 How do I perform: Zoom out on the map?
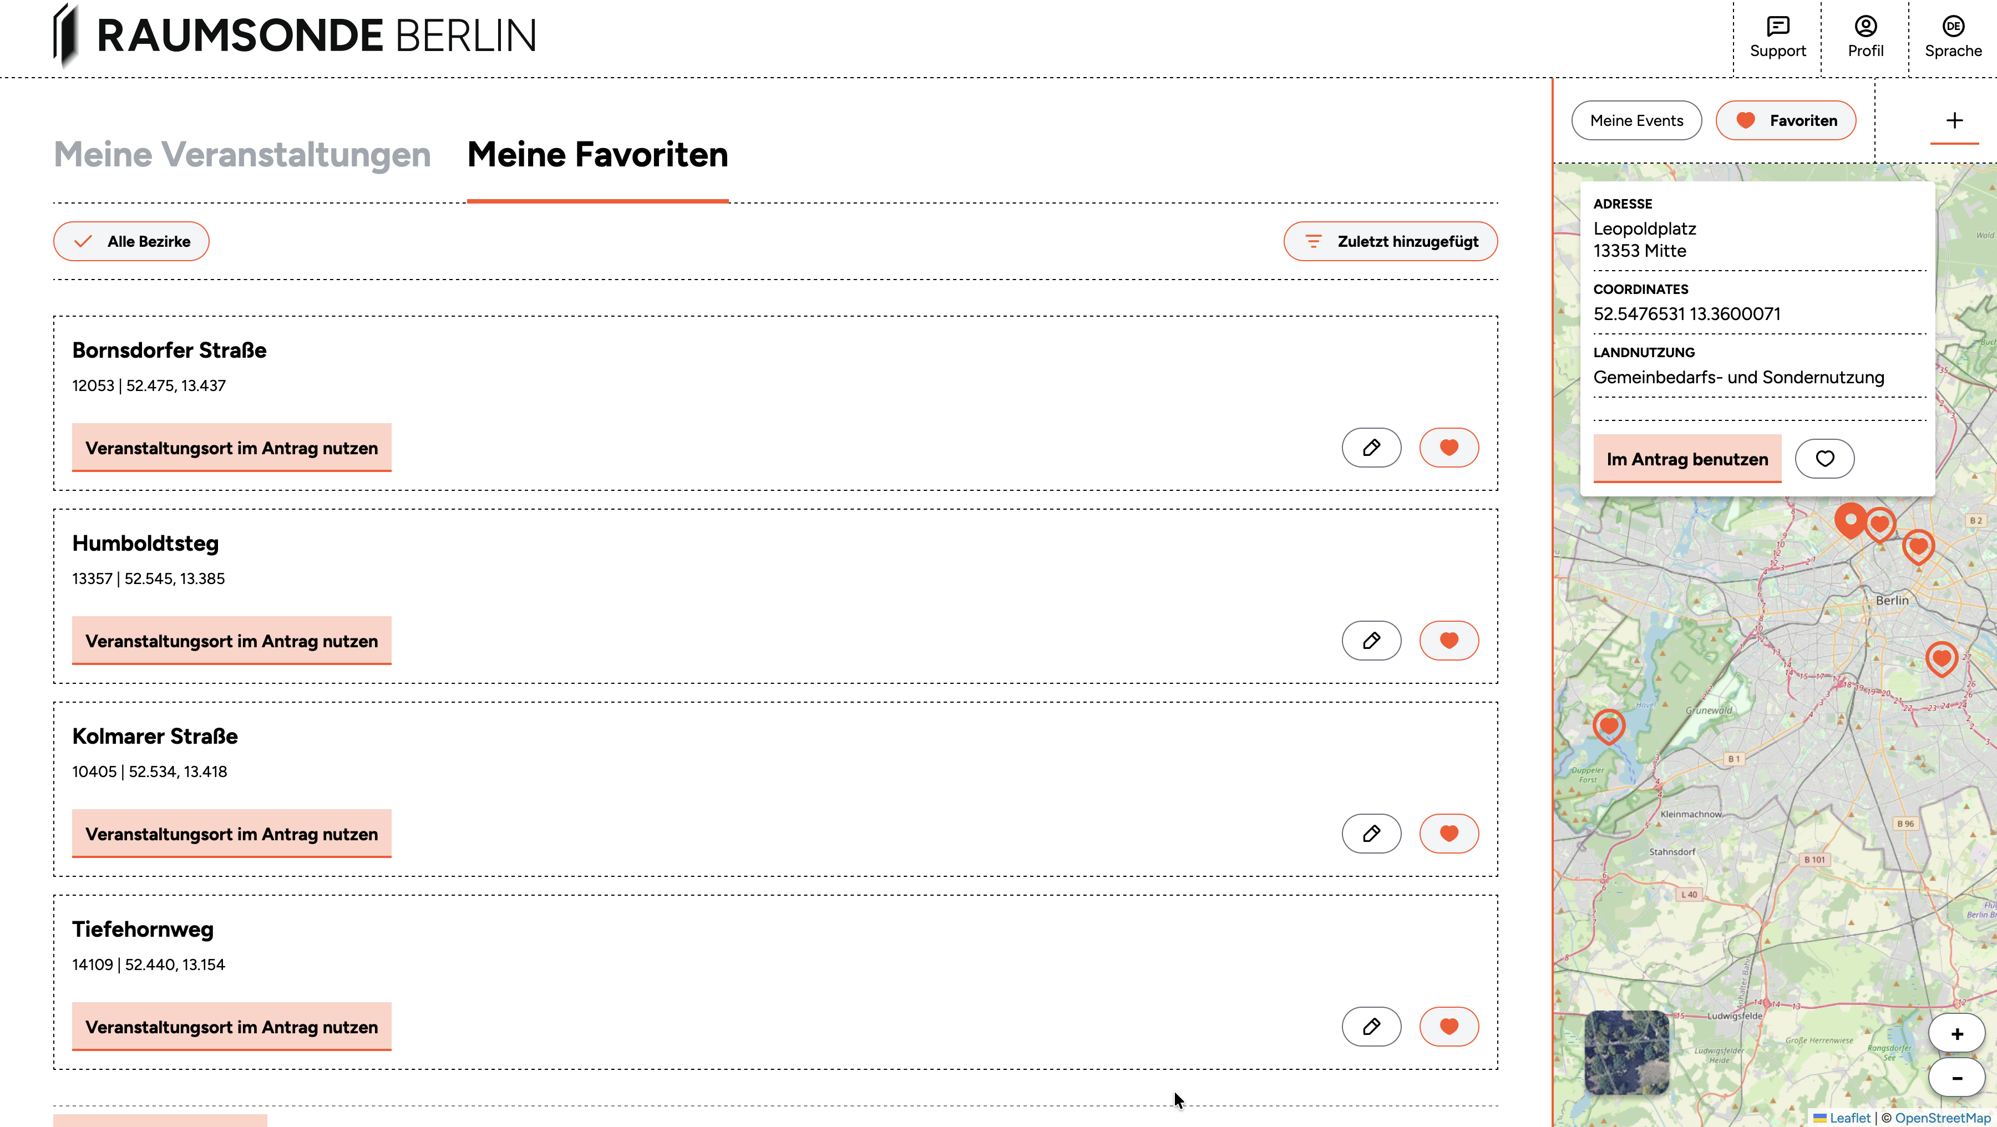pyautogui.click(x=1957, y=1078)
